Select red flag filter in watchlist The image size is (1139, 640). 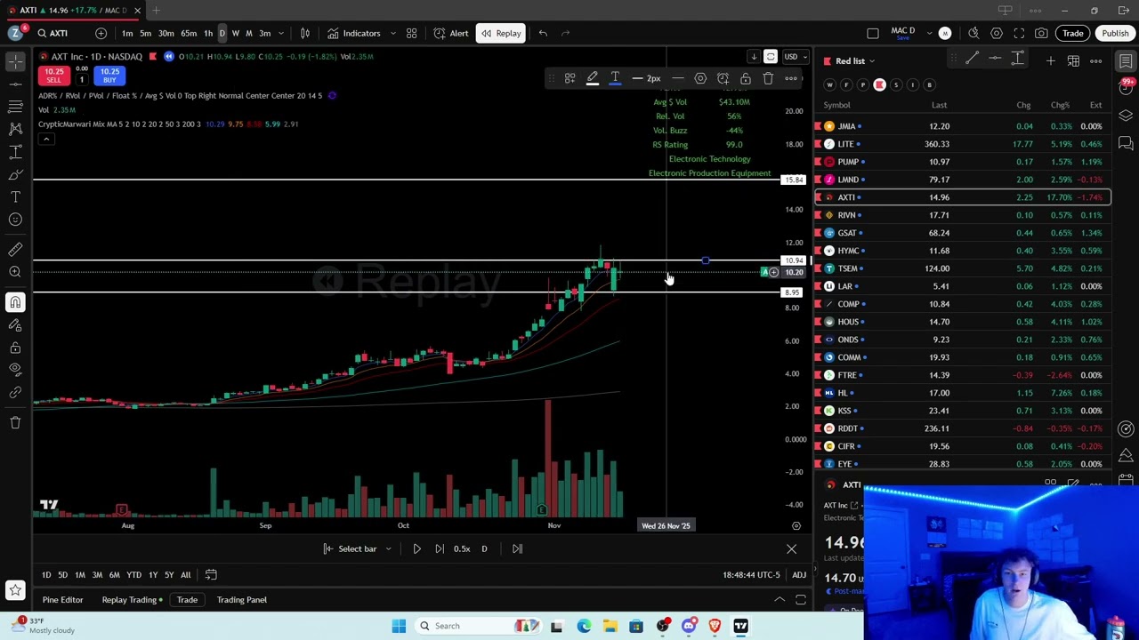(879, 84)
